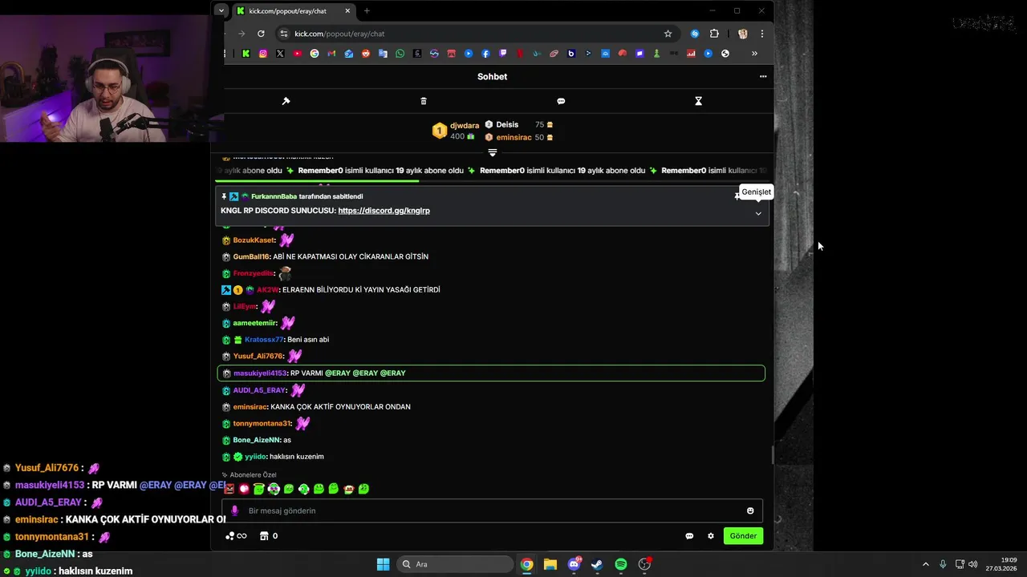This screenshot has width=1027, height=577.
Task: Bookmark this page with the star icon
Action: click(x=668, y=34)
